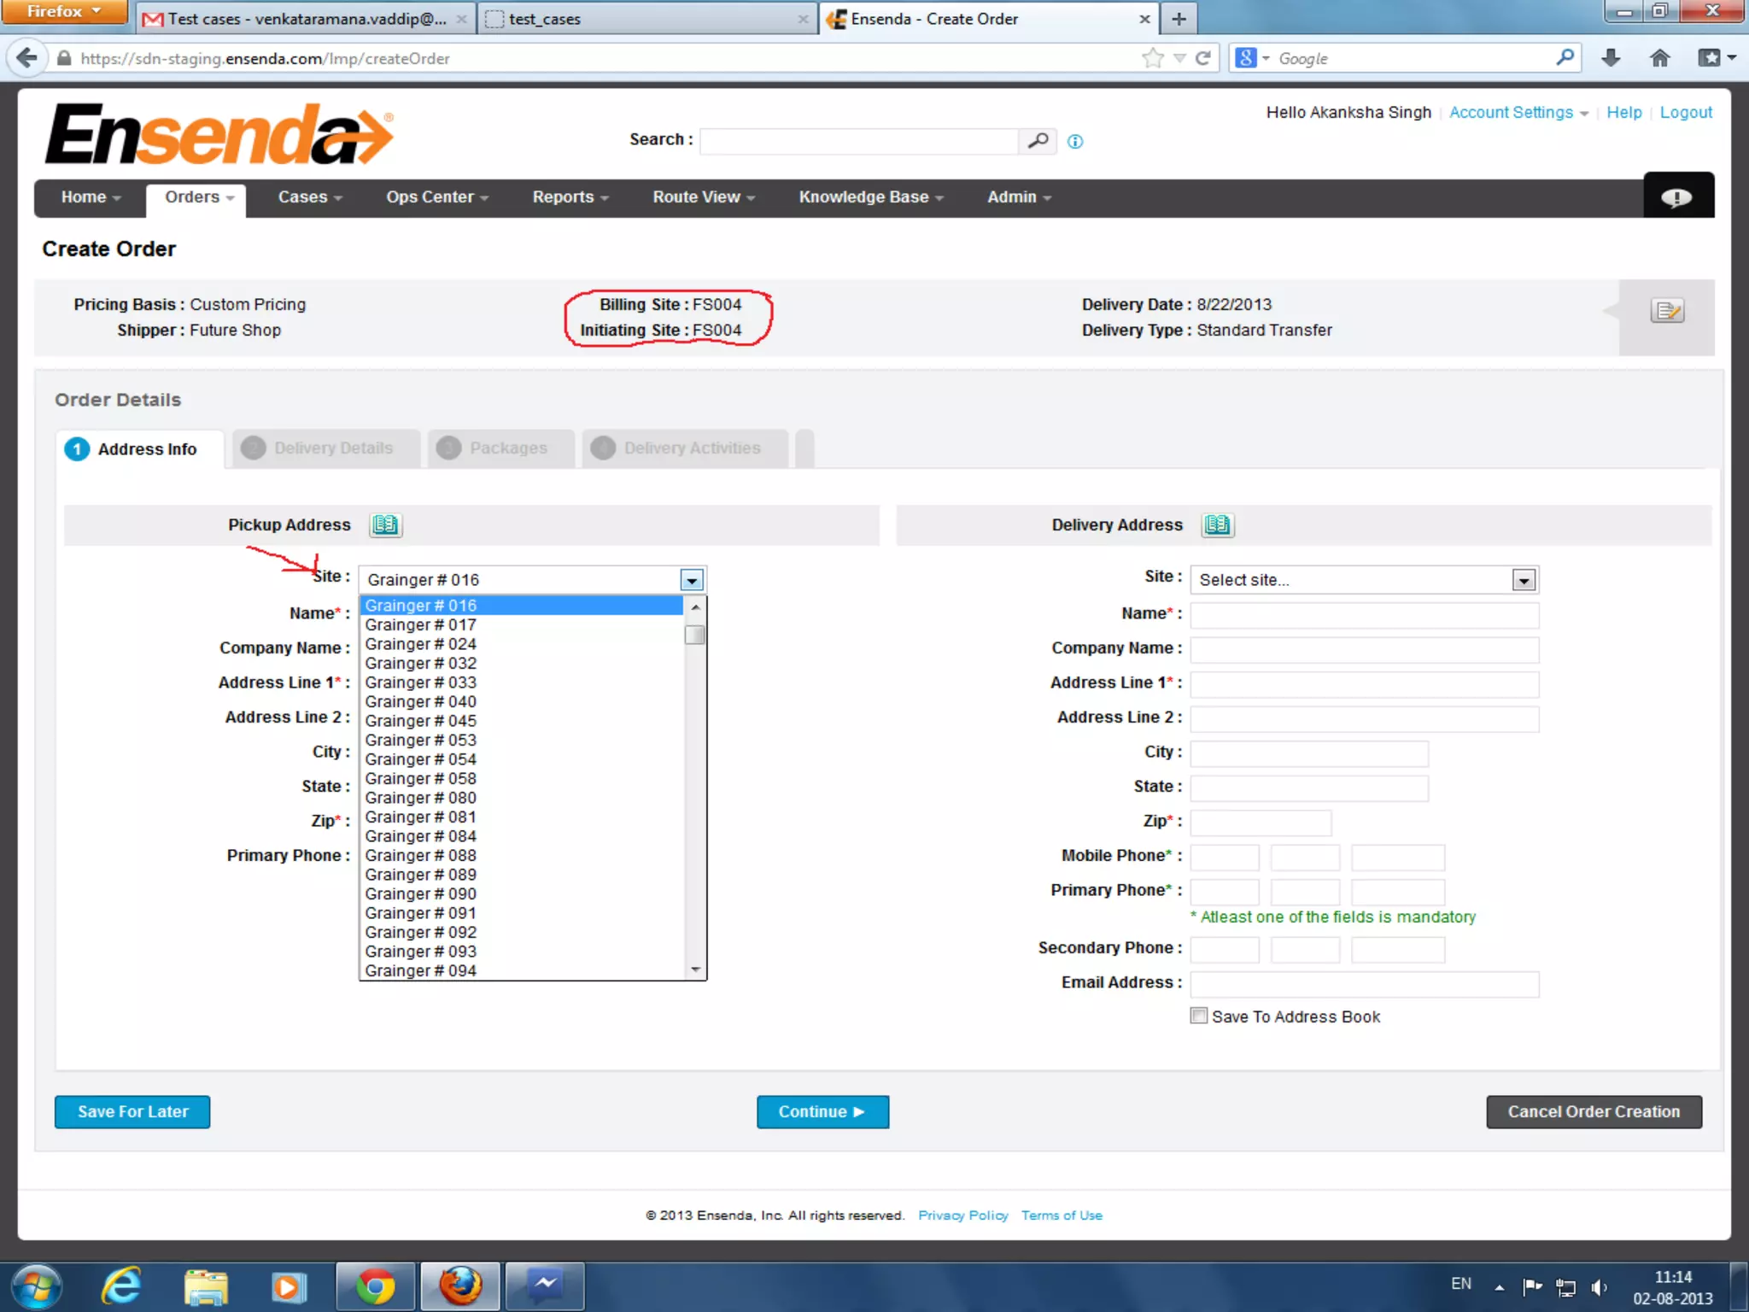Viewport: 1749px width, 1312px height.
Task: Open the browser downloads arrow icon
Action: (1611, 58)
